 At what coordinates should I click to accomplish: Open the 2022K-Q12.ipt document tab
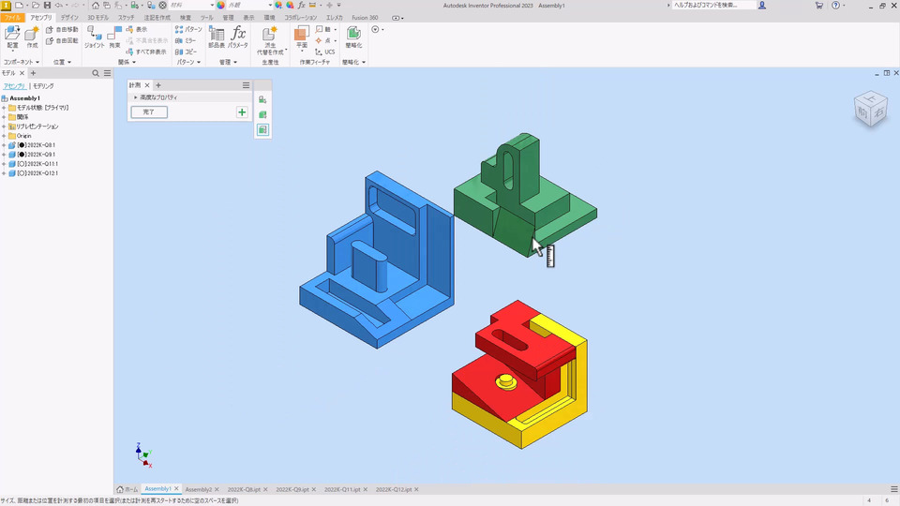point(394,489)
